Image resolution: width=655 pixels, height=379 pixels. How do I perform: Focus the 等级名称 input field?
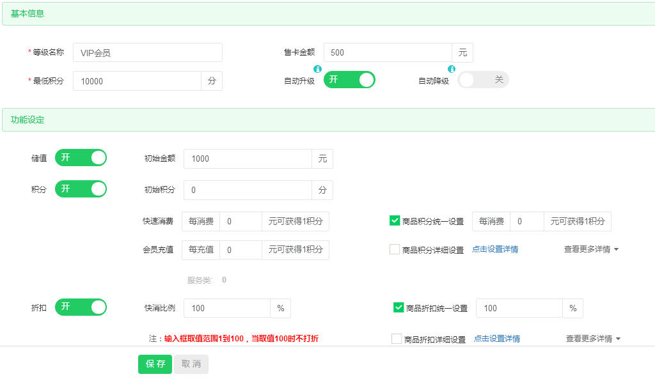(148, 52)
